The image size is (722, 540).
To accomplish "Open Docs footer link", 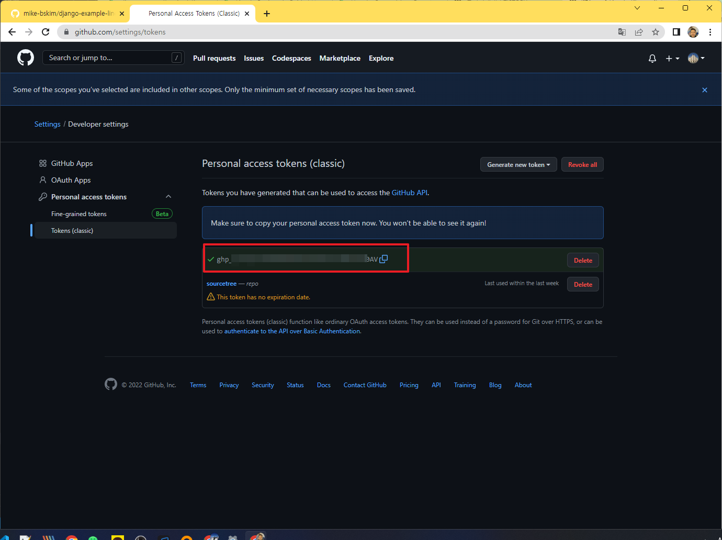I will pyautogui.click(x=324, y=385).
